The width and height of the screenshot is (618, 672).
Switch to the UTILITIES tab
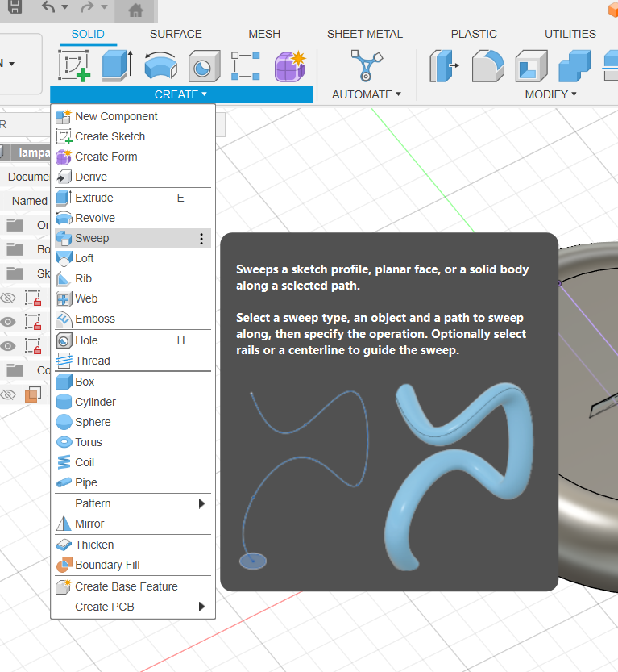pos(570,34)
